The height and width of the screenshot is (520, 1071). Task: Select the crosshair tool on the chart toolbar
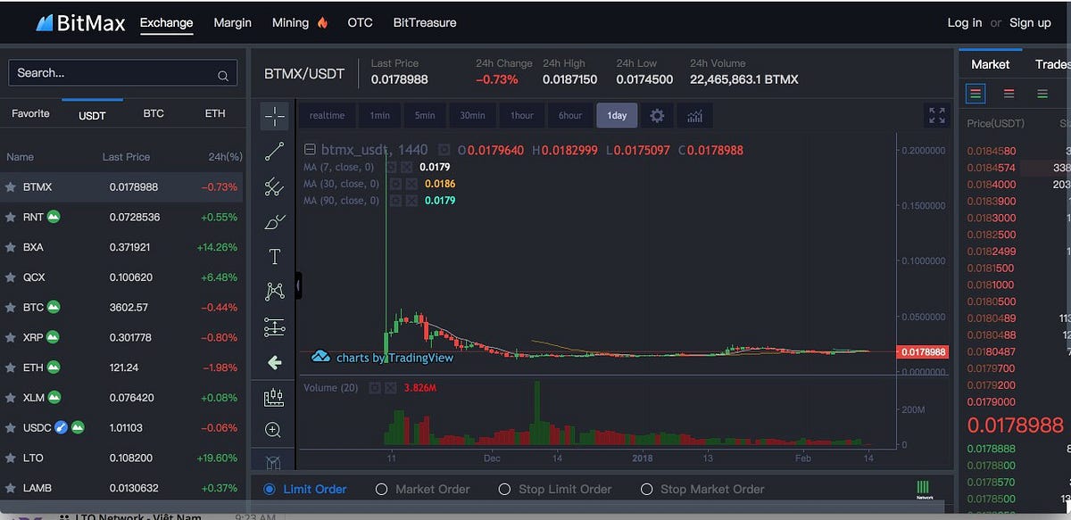(x=274, y=115)
